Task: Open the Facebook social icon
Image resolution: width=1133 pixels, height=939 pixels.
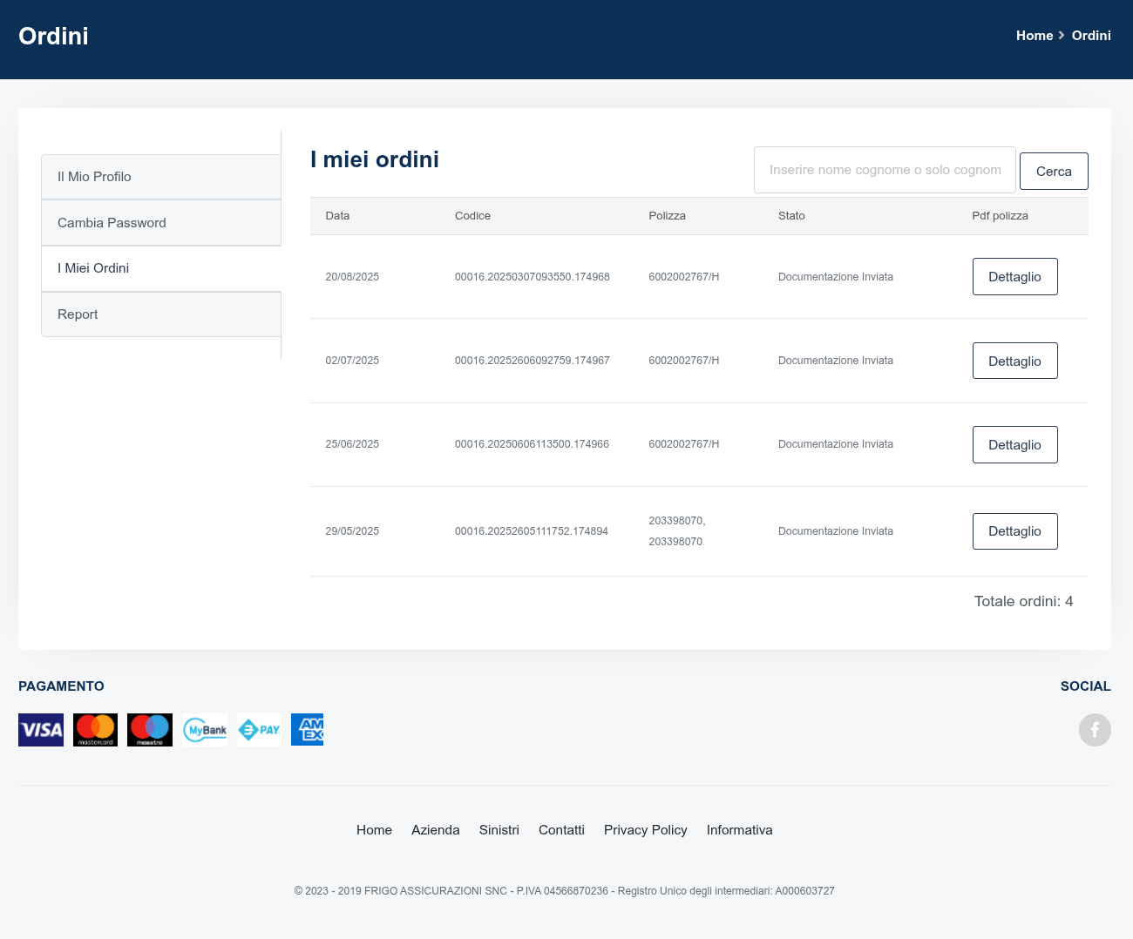Action: coord(1095,730)
